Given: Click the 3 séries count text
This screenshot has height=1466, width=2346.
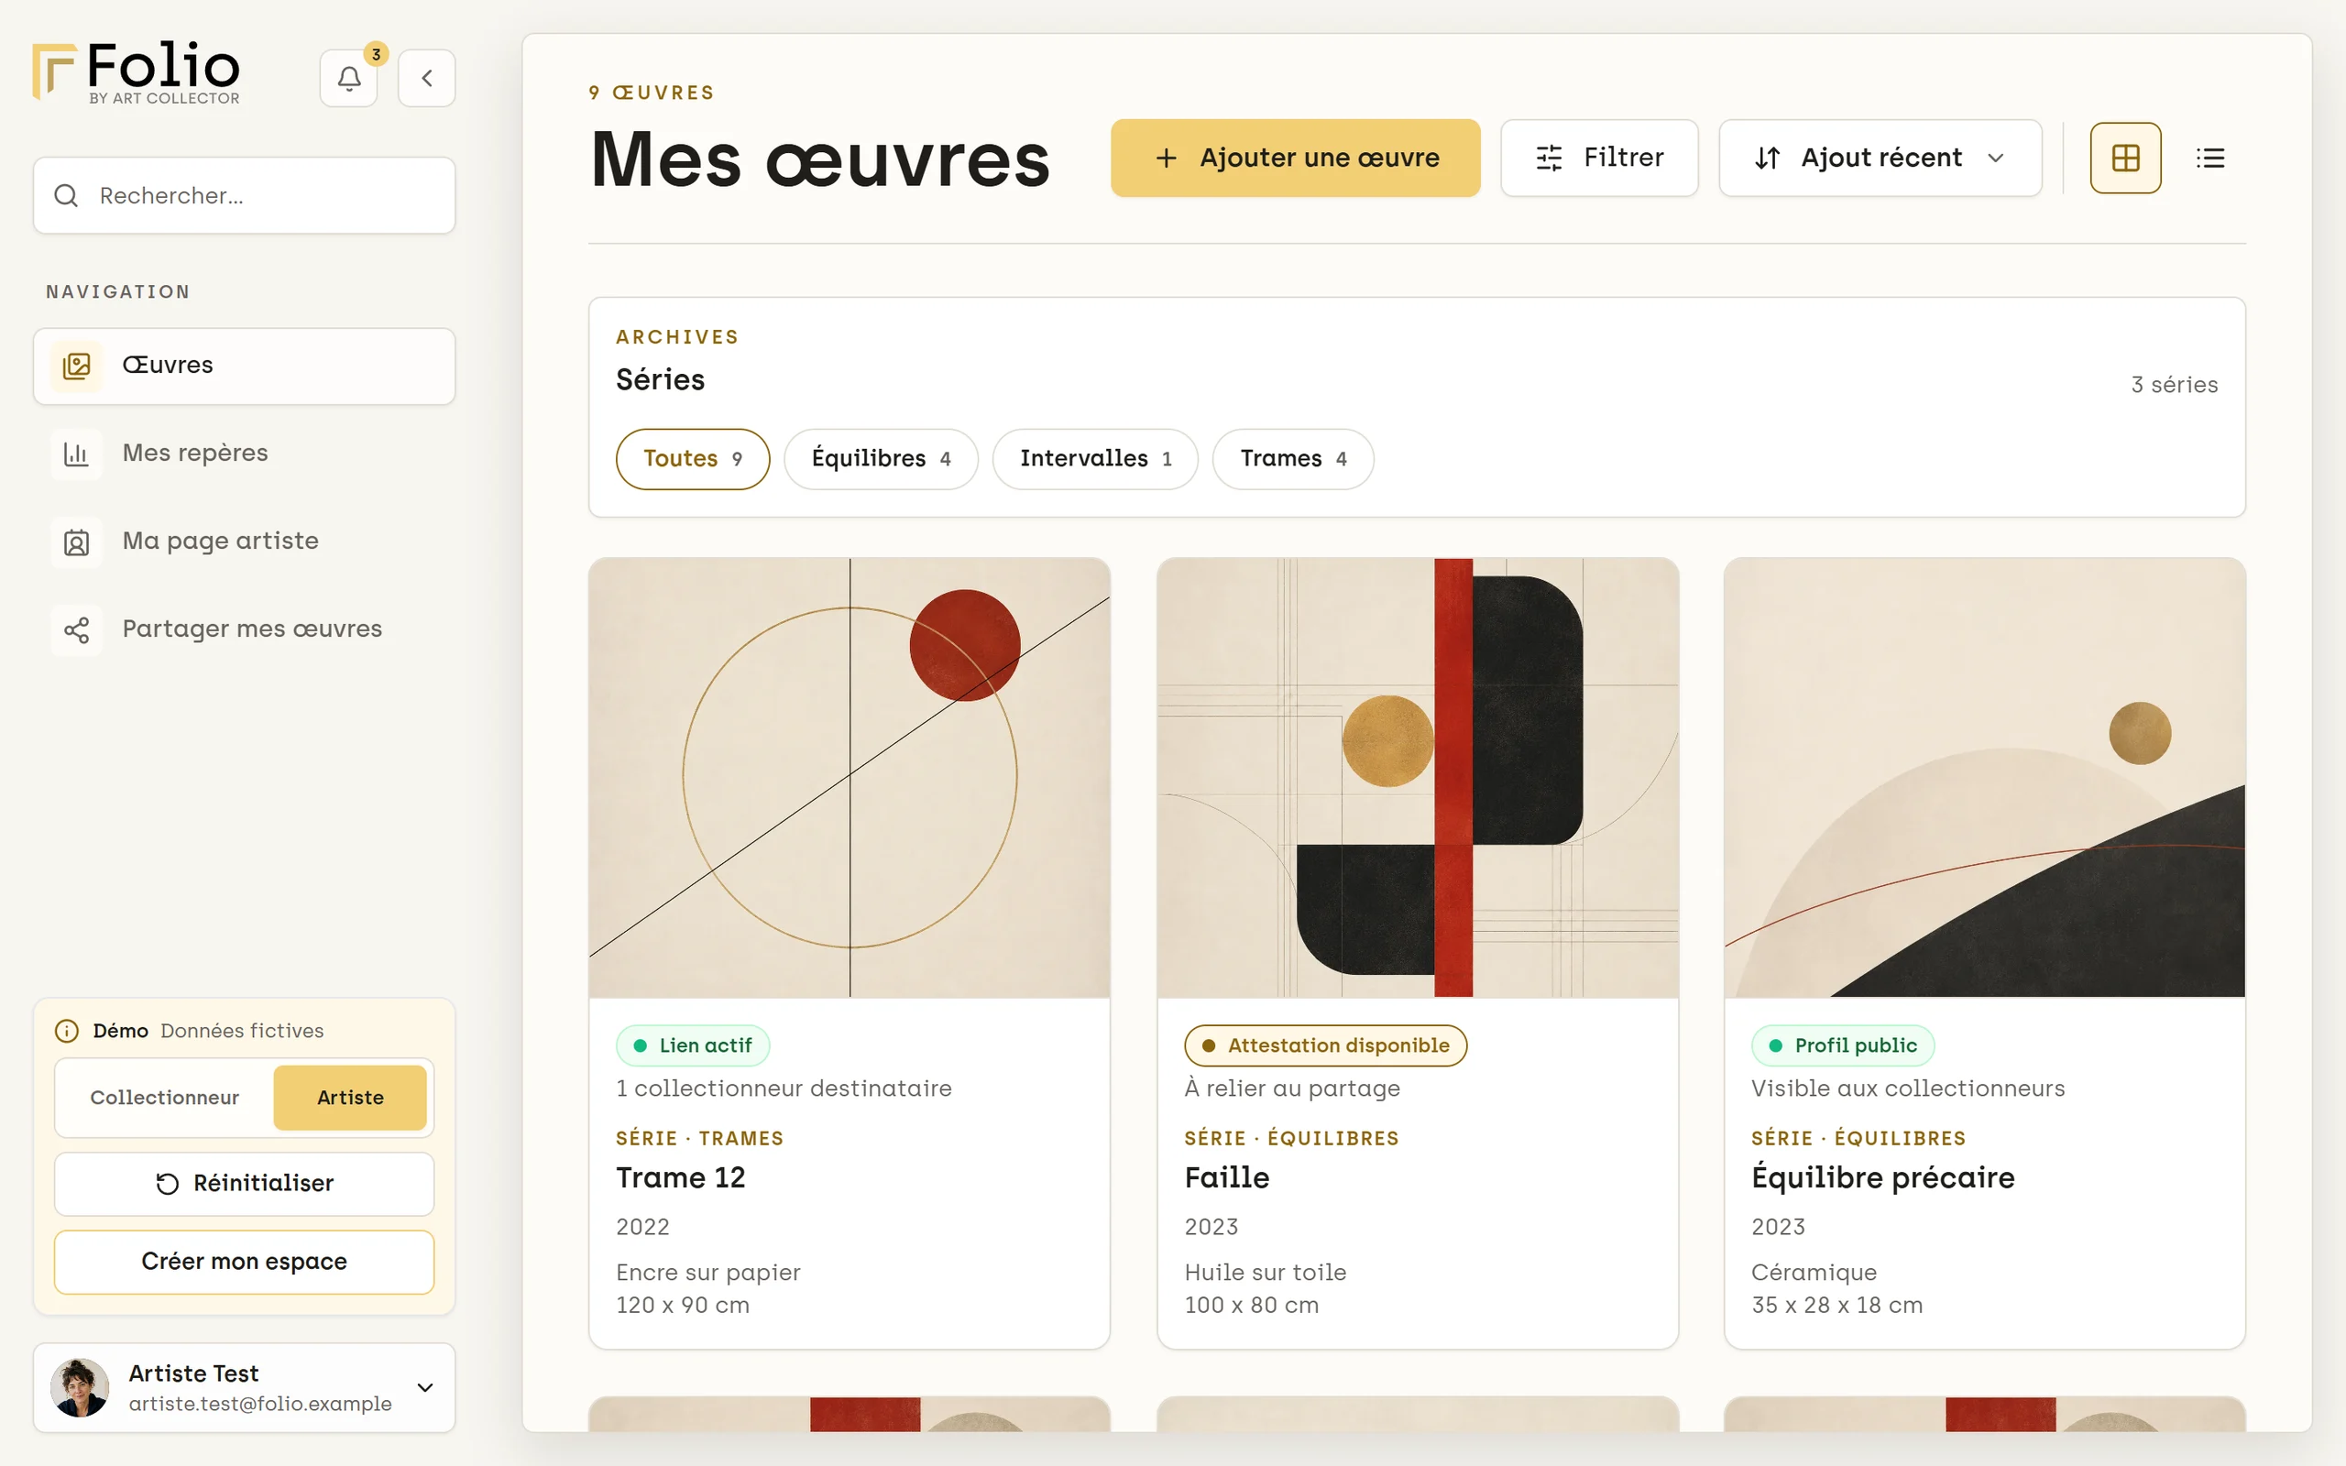Looking at the screenshot, I should [2174, 385].
